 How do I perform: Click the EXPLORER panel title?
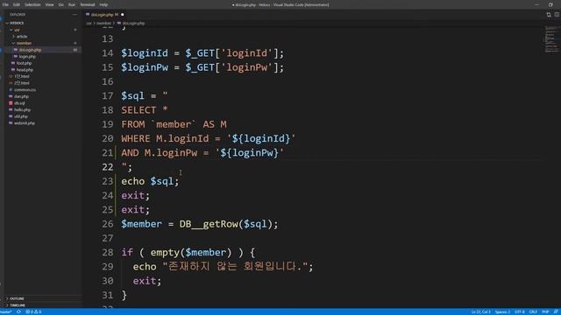18,15
